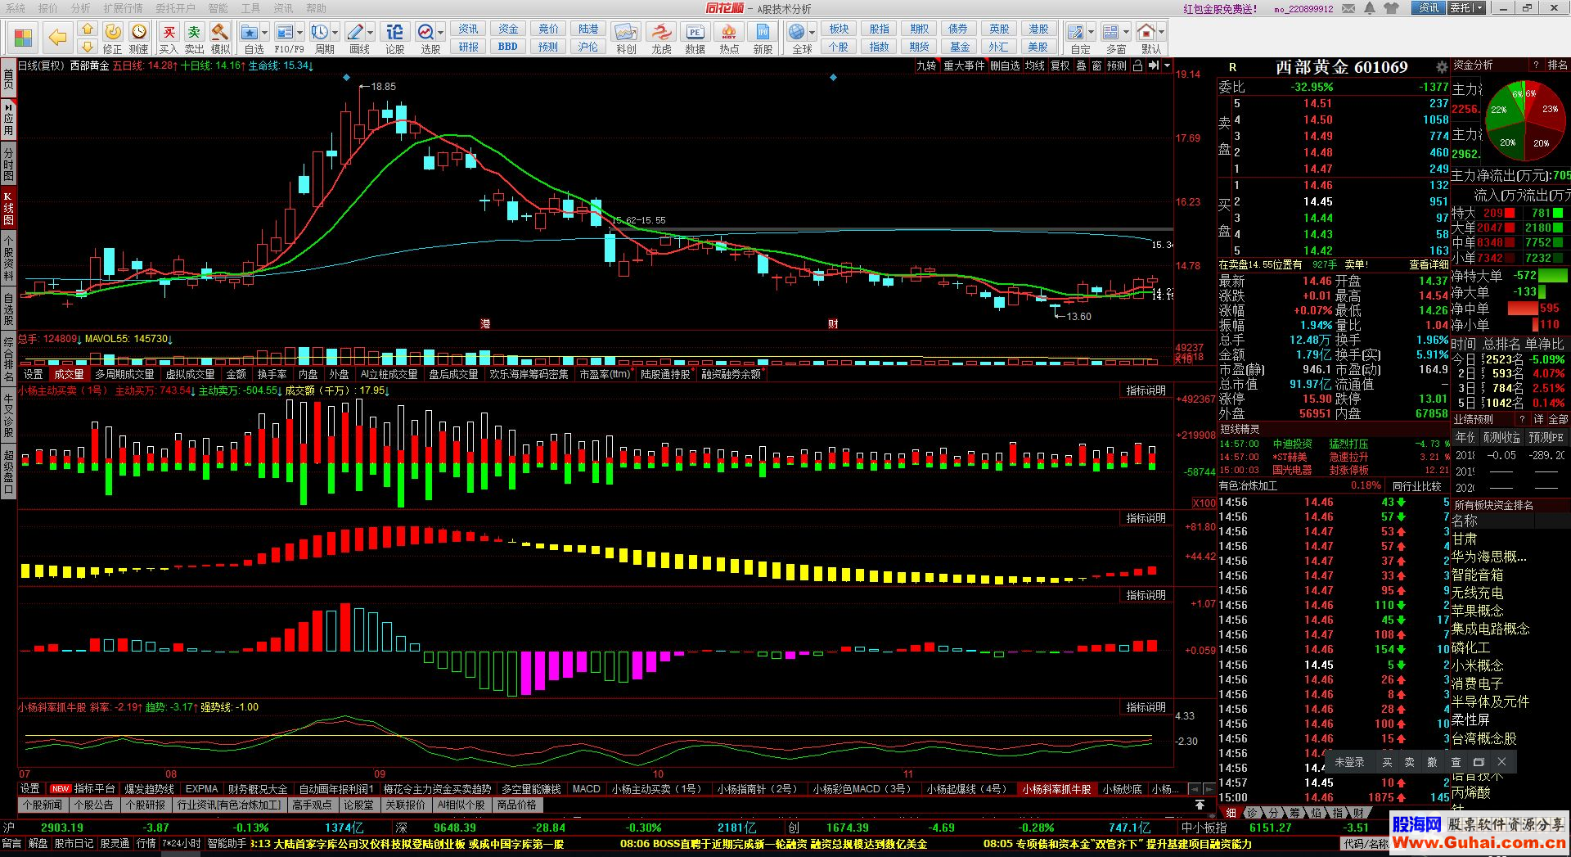Click the 修正 (correction) toolbar icon
Screen dimensions: 1571x857
pos(113,32)
